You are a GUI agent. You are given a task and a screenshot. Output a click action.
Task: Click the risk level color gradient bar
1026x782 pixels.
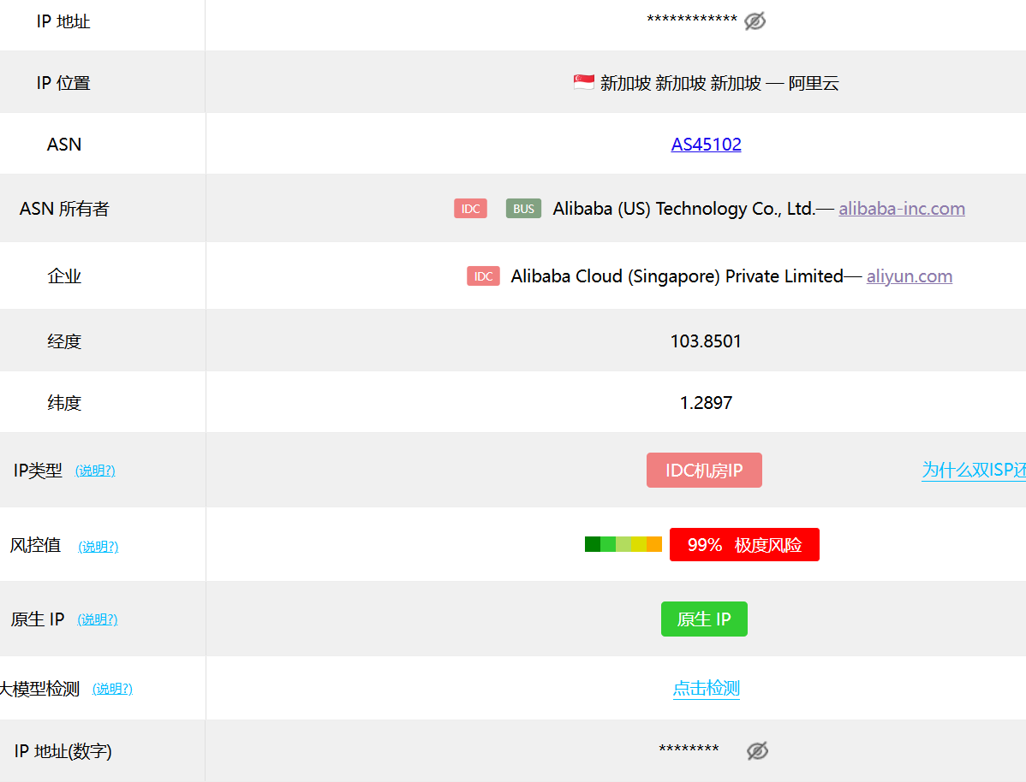click(623, 544)
